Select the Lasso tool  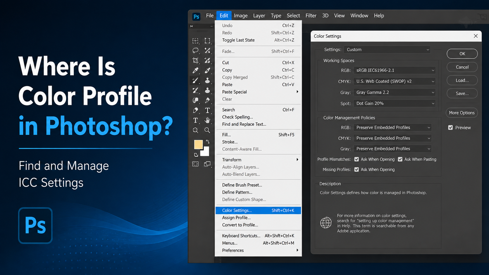click(x=195, y=51)
